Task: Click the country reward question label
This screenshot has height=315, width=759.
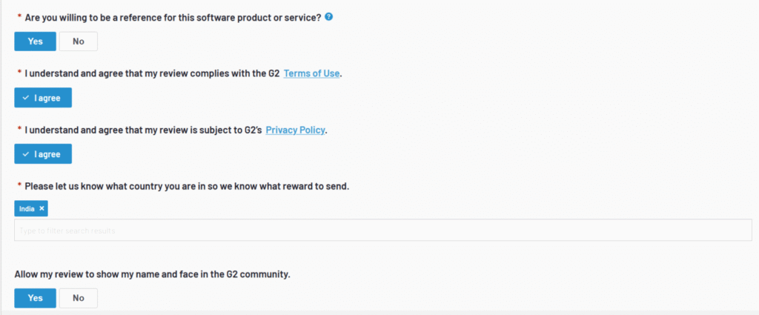Action: 187,185
